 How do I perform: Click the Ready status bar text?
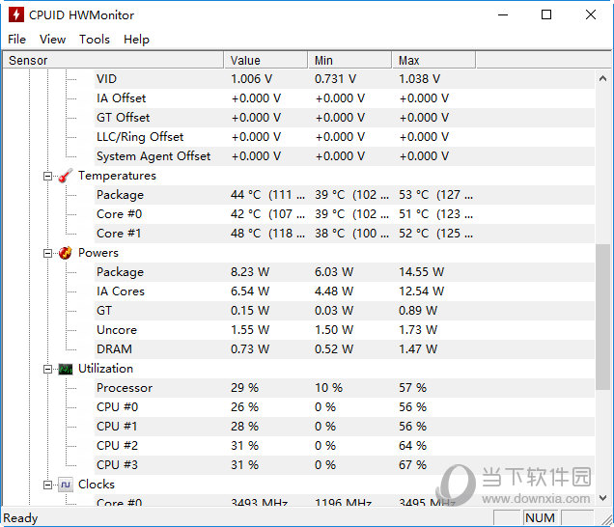(x=20, y=518)
